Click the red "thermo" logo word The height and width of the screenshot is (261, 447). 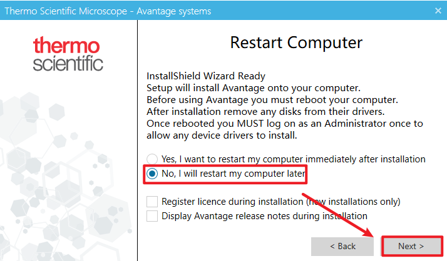66,46
